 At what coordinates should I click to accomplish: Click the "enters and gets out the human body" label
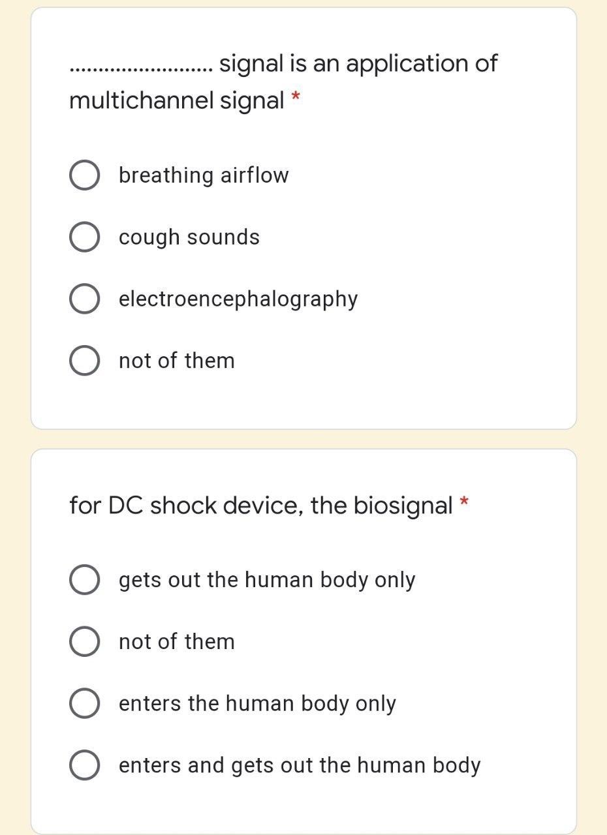[300, 765]
